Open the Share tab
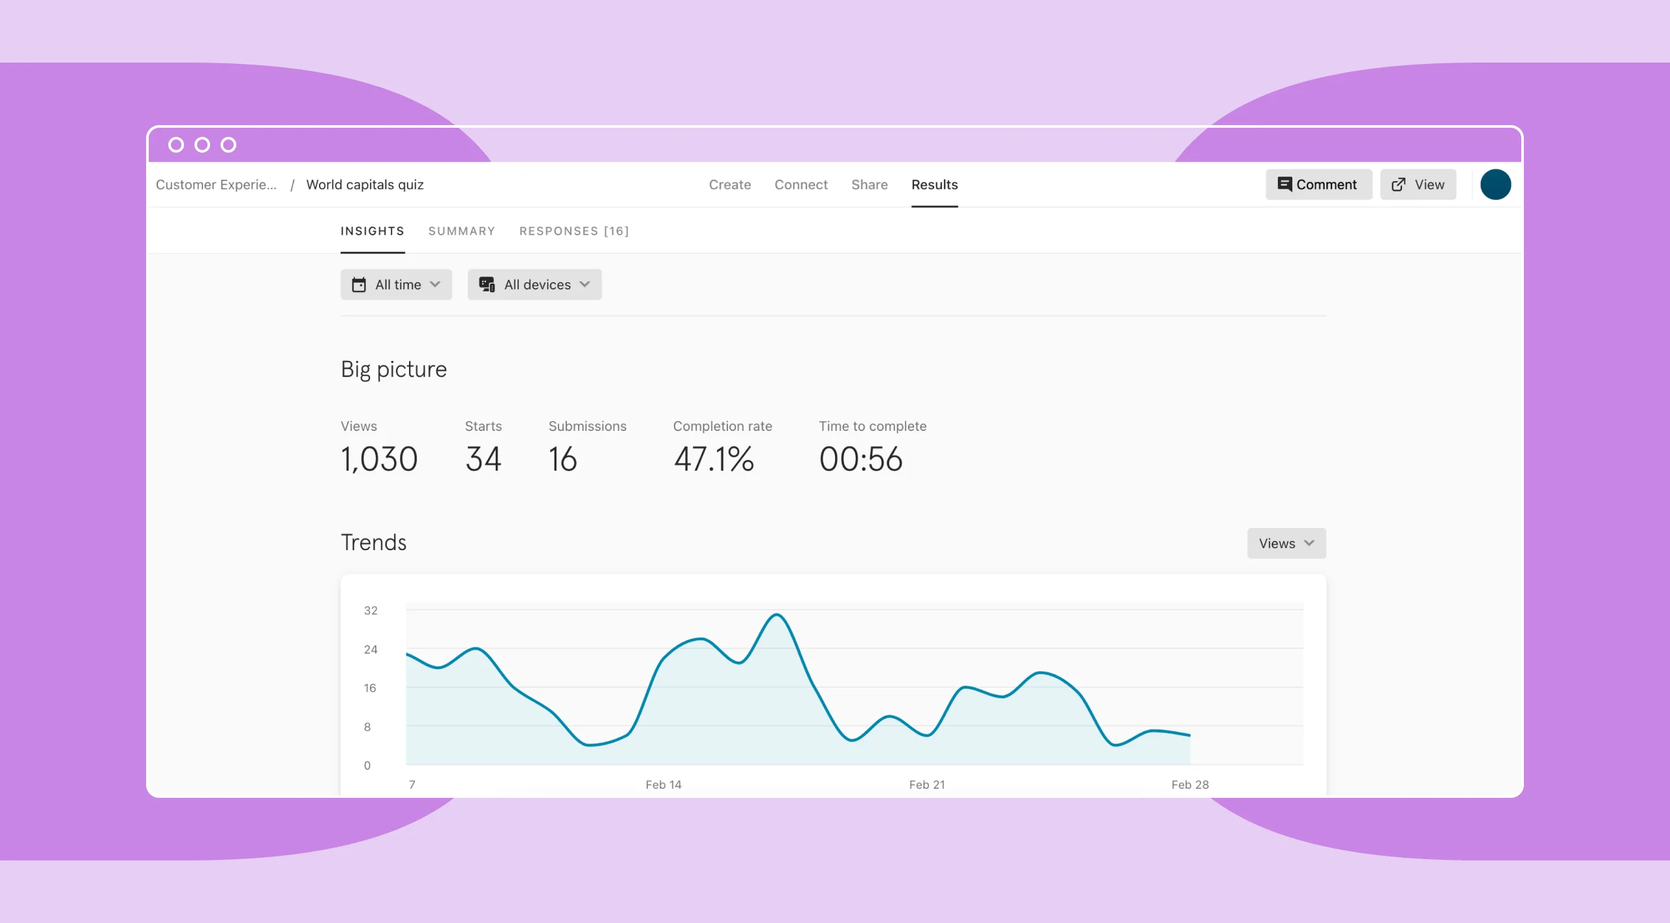1670x923 pixels. tap(870, 184)
